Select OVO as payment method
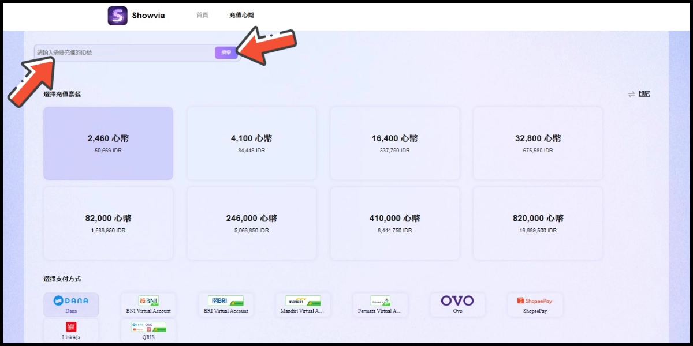 (457, 304)
